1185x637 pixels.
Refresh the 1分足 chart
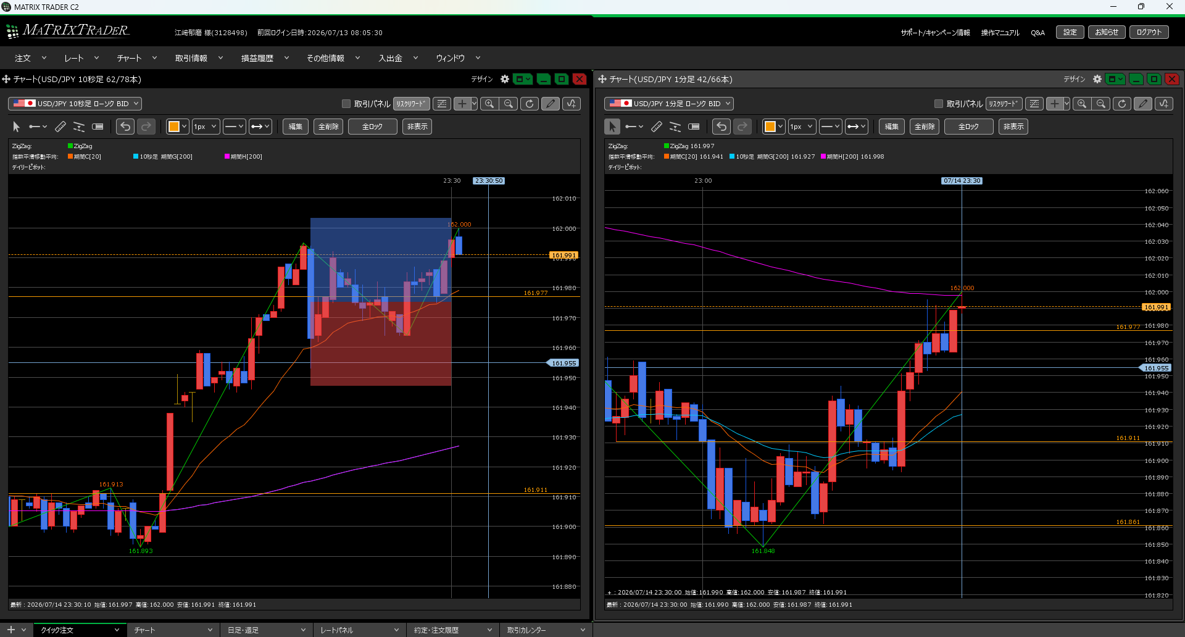[1122, 104]
